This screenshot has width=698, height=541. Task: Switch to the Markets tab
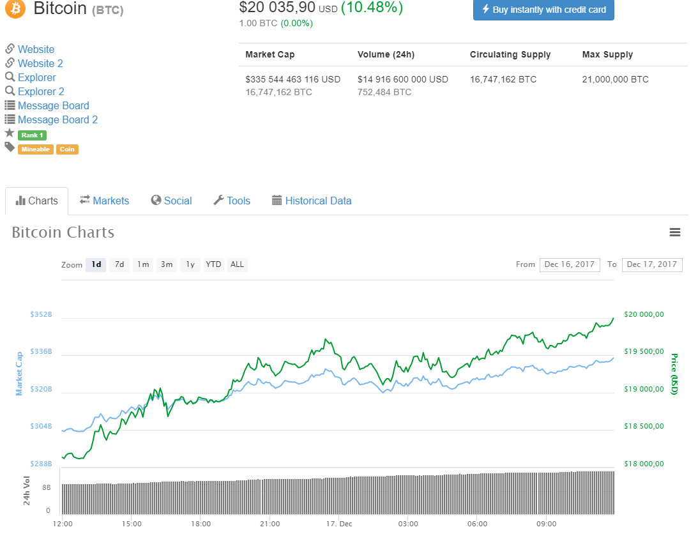click(104, 201)
